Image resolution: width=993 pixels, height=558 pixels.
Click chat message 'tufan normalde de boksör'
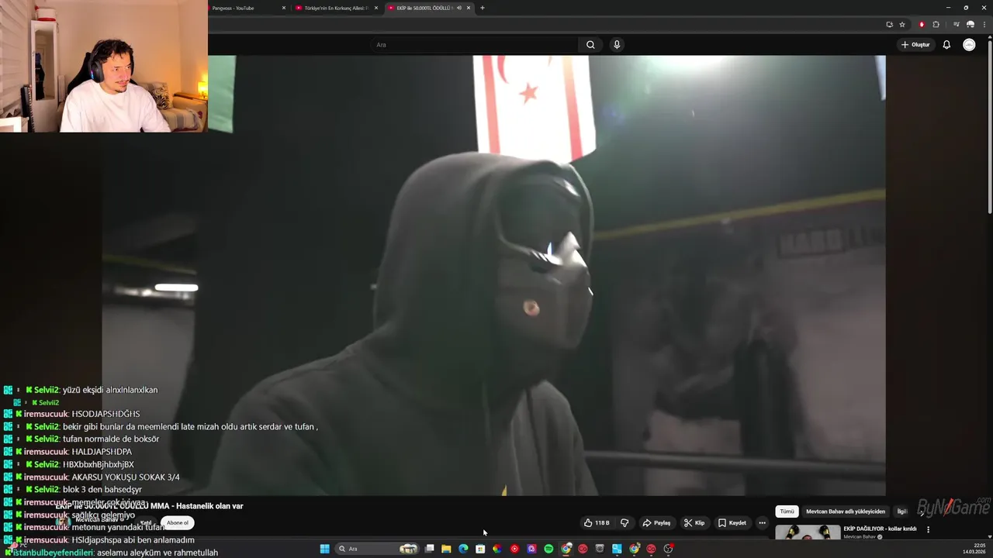click(111, 439)
